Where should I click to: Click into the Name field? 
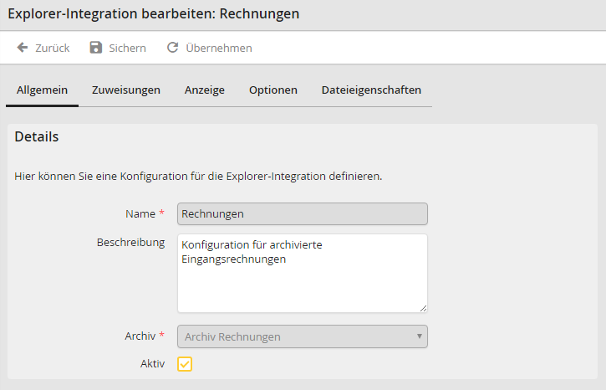[302, 213]
